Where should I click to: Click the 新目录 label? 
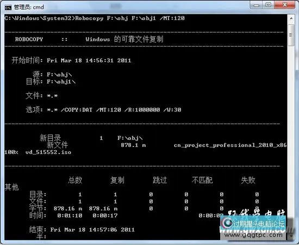(51, 138)
